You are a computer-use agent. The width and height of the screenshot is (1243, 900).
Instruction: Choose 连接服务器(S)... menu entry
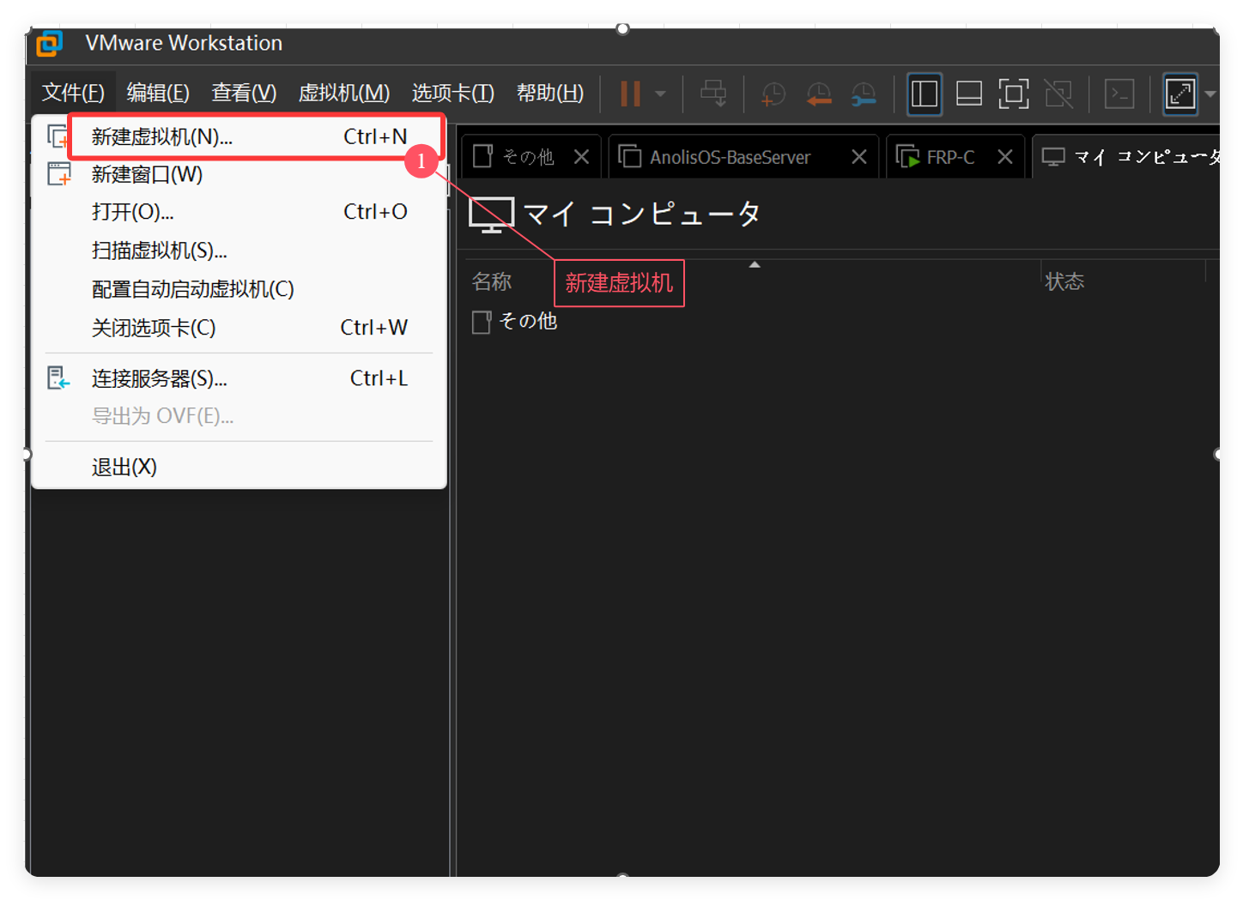(x=239, y=378)
